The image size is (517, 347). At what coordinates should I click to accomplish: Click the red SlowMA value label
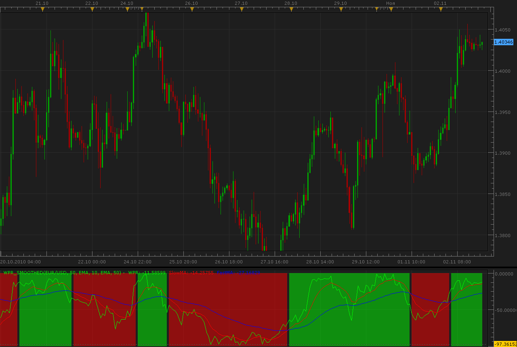191,273
